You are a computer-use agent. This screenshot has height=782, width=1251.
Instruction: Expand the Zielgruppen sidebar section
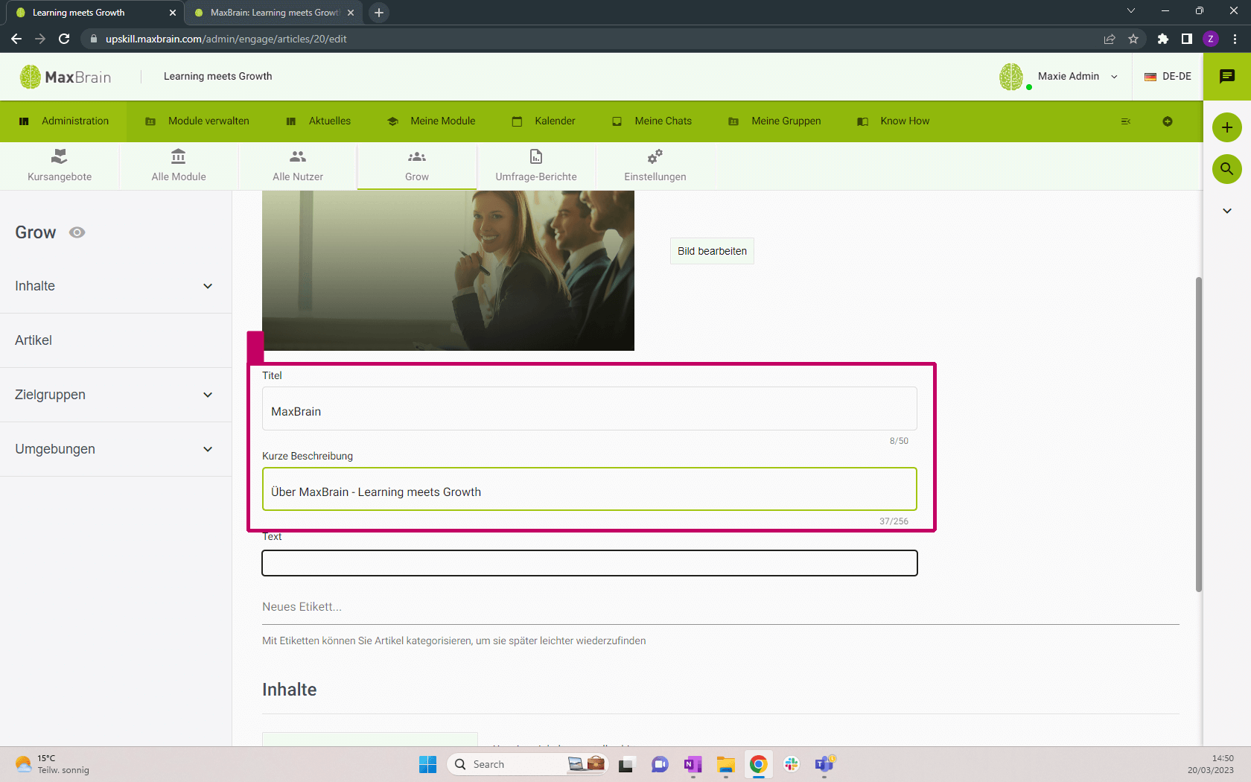click(x=115, y=395)
